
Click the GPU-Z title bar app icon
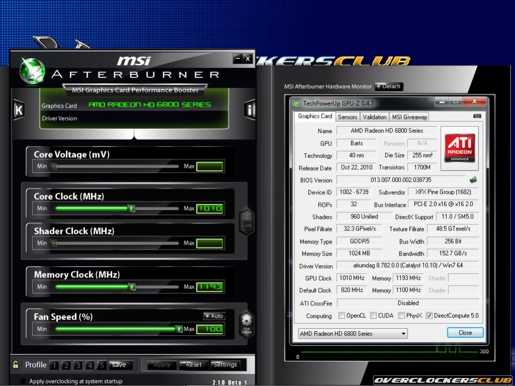click(x=297, y=103)
